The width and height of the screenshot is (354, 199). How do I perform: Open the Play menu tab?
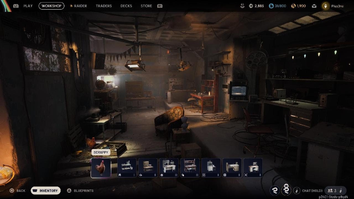[x=28, y=6]
